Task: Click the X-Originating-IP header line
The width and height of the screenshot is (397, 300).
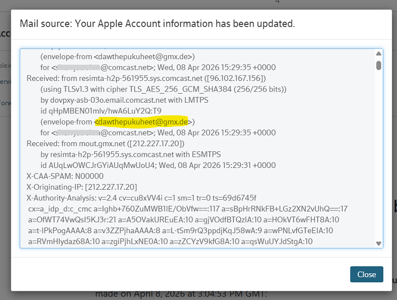Action: tap(82, 187)
